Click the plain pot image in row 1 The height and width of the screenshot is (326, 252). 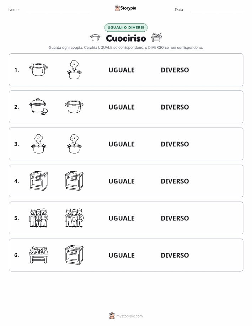38,70
